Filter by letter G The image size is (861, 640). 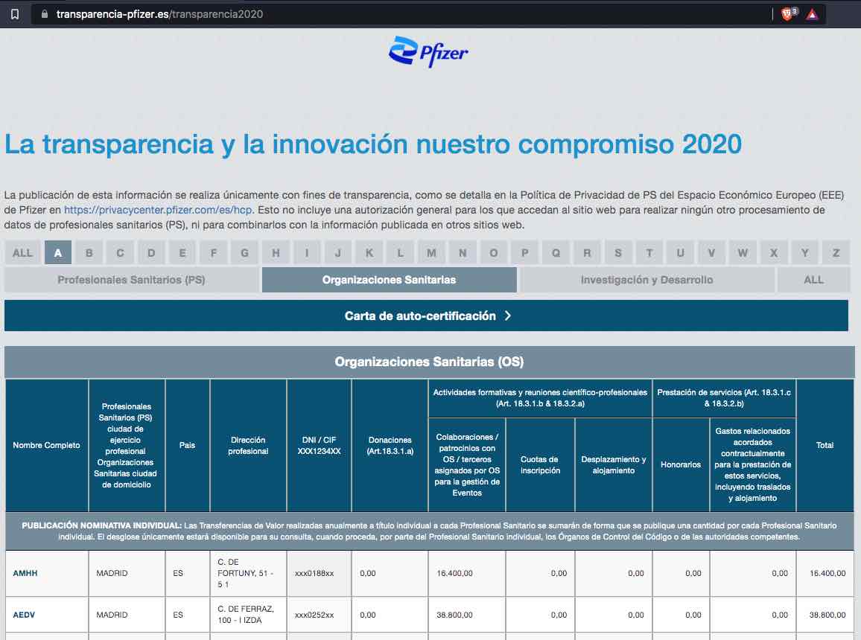point(245,253)
